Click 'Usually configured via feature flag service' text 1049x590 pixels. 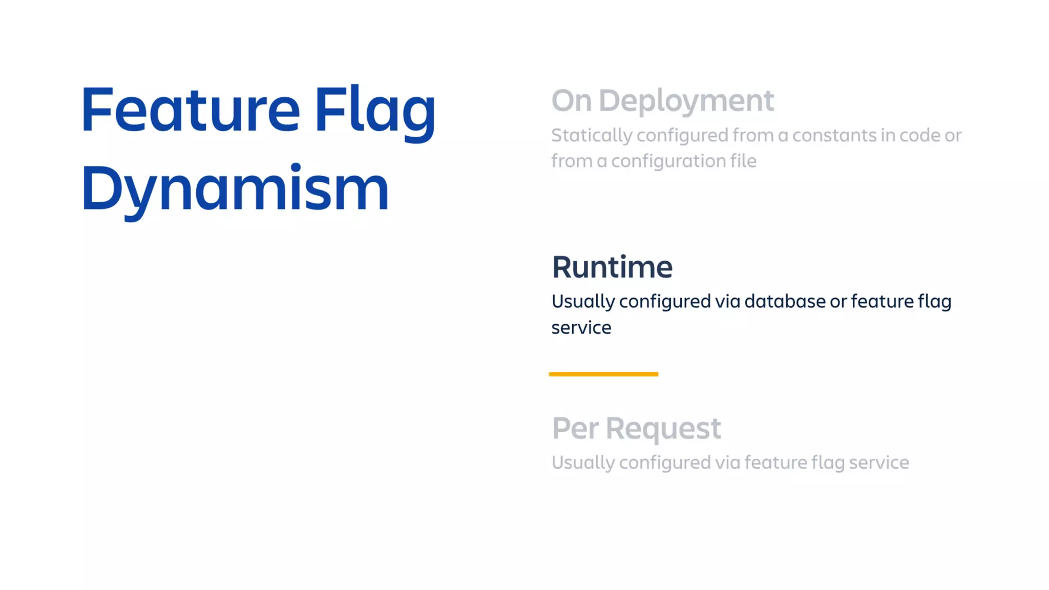[730, 462]
